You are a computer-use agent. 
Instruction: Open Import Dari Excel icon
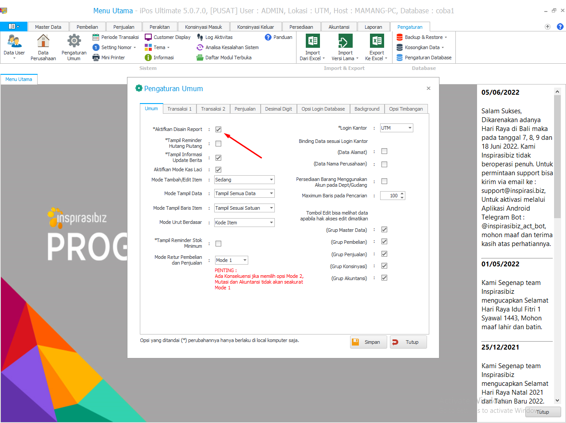coord(312,41)
